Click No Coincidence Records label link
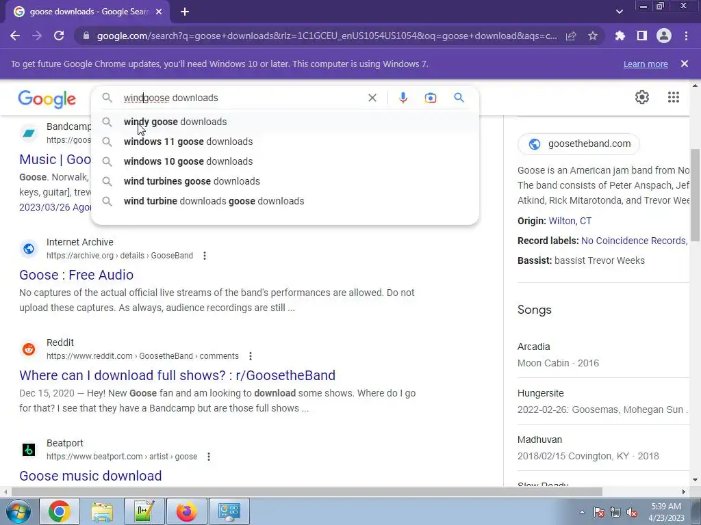The height and width of the screenshot is (525, 701). pos(633,241)
